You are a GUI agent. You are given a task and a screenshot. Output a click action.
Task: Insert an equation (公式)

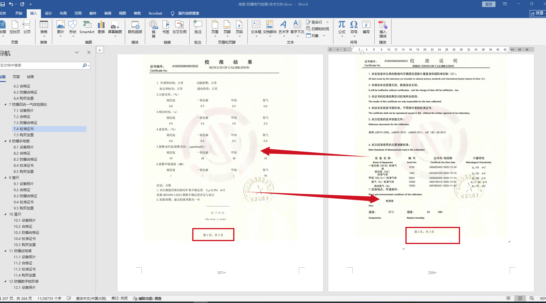[342, 28]
